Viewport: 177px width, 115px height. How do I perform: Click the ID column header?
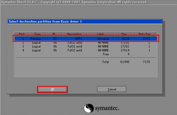(54, 34)
